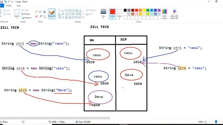Select the Text tool
The image size is (223, 125).
coord(44,12)
